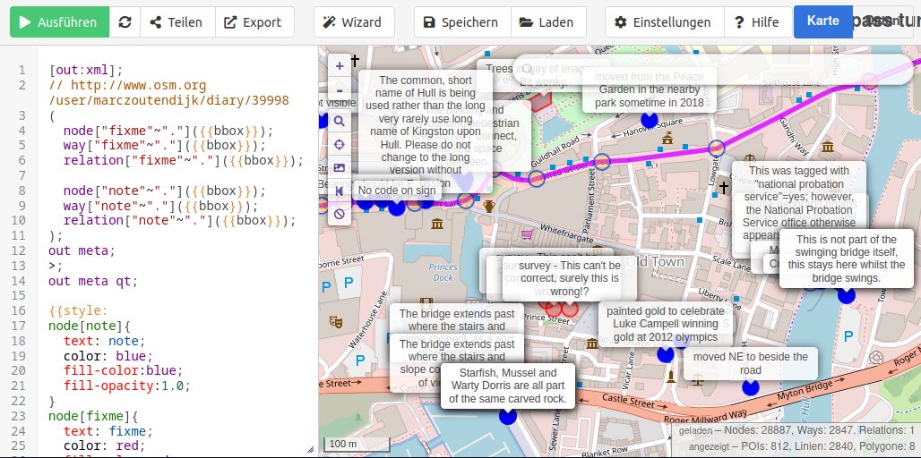Launch the query Wizard

coord(354,22)
